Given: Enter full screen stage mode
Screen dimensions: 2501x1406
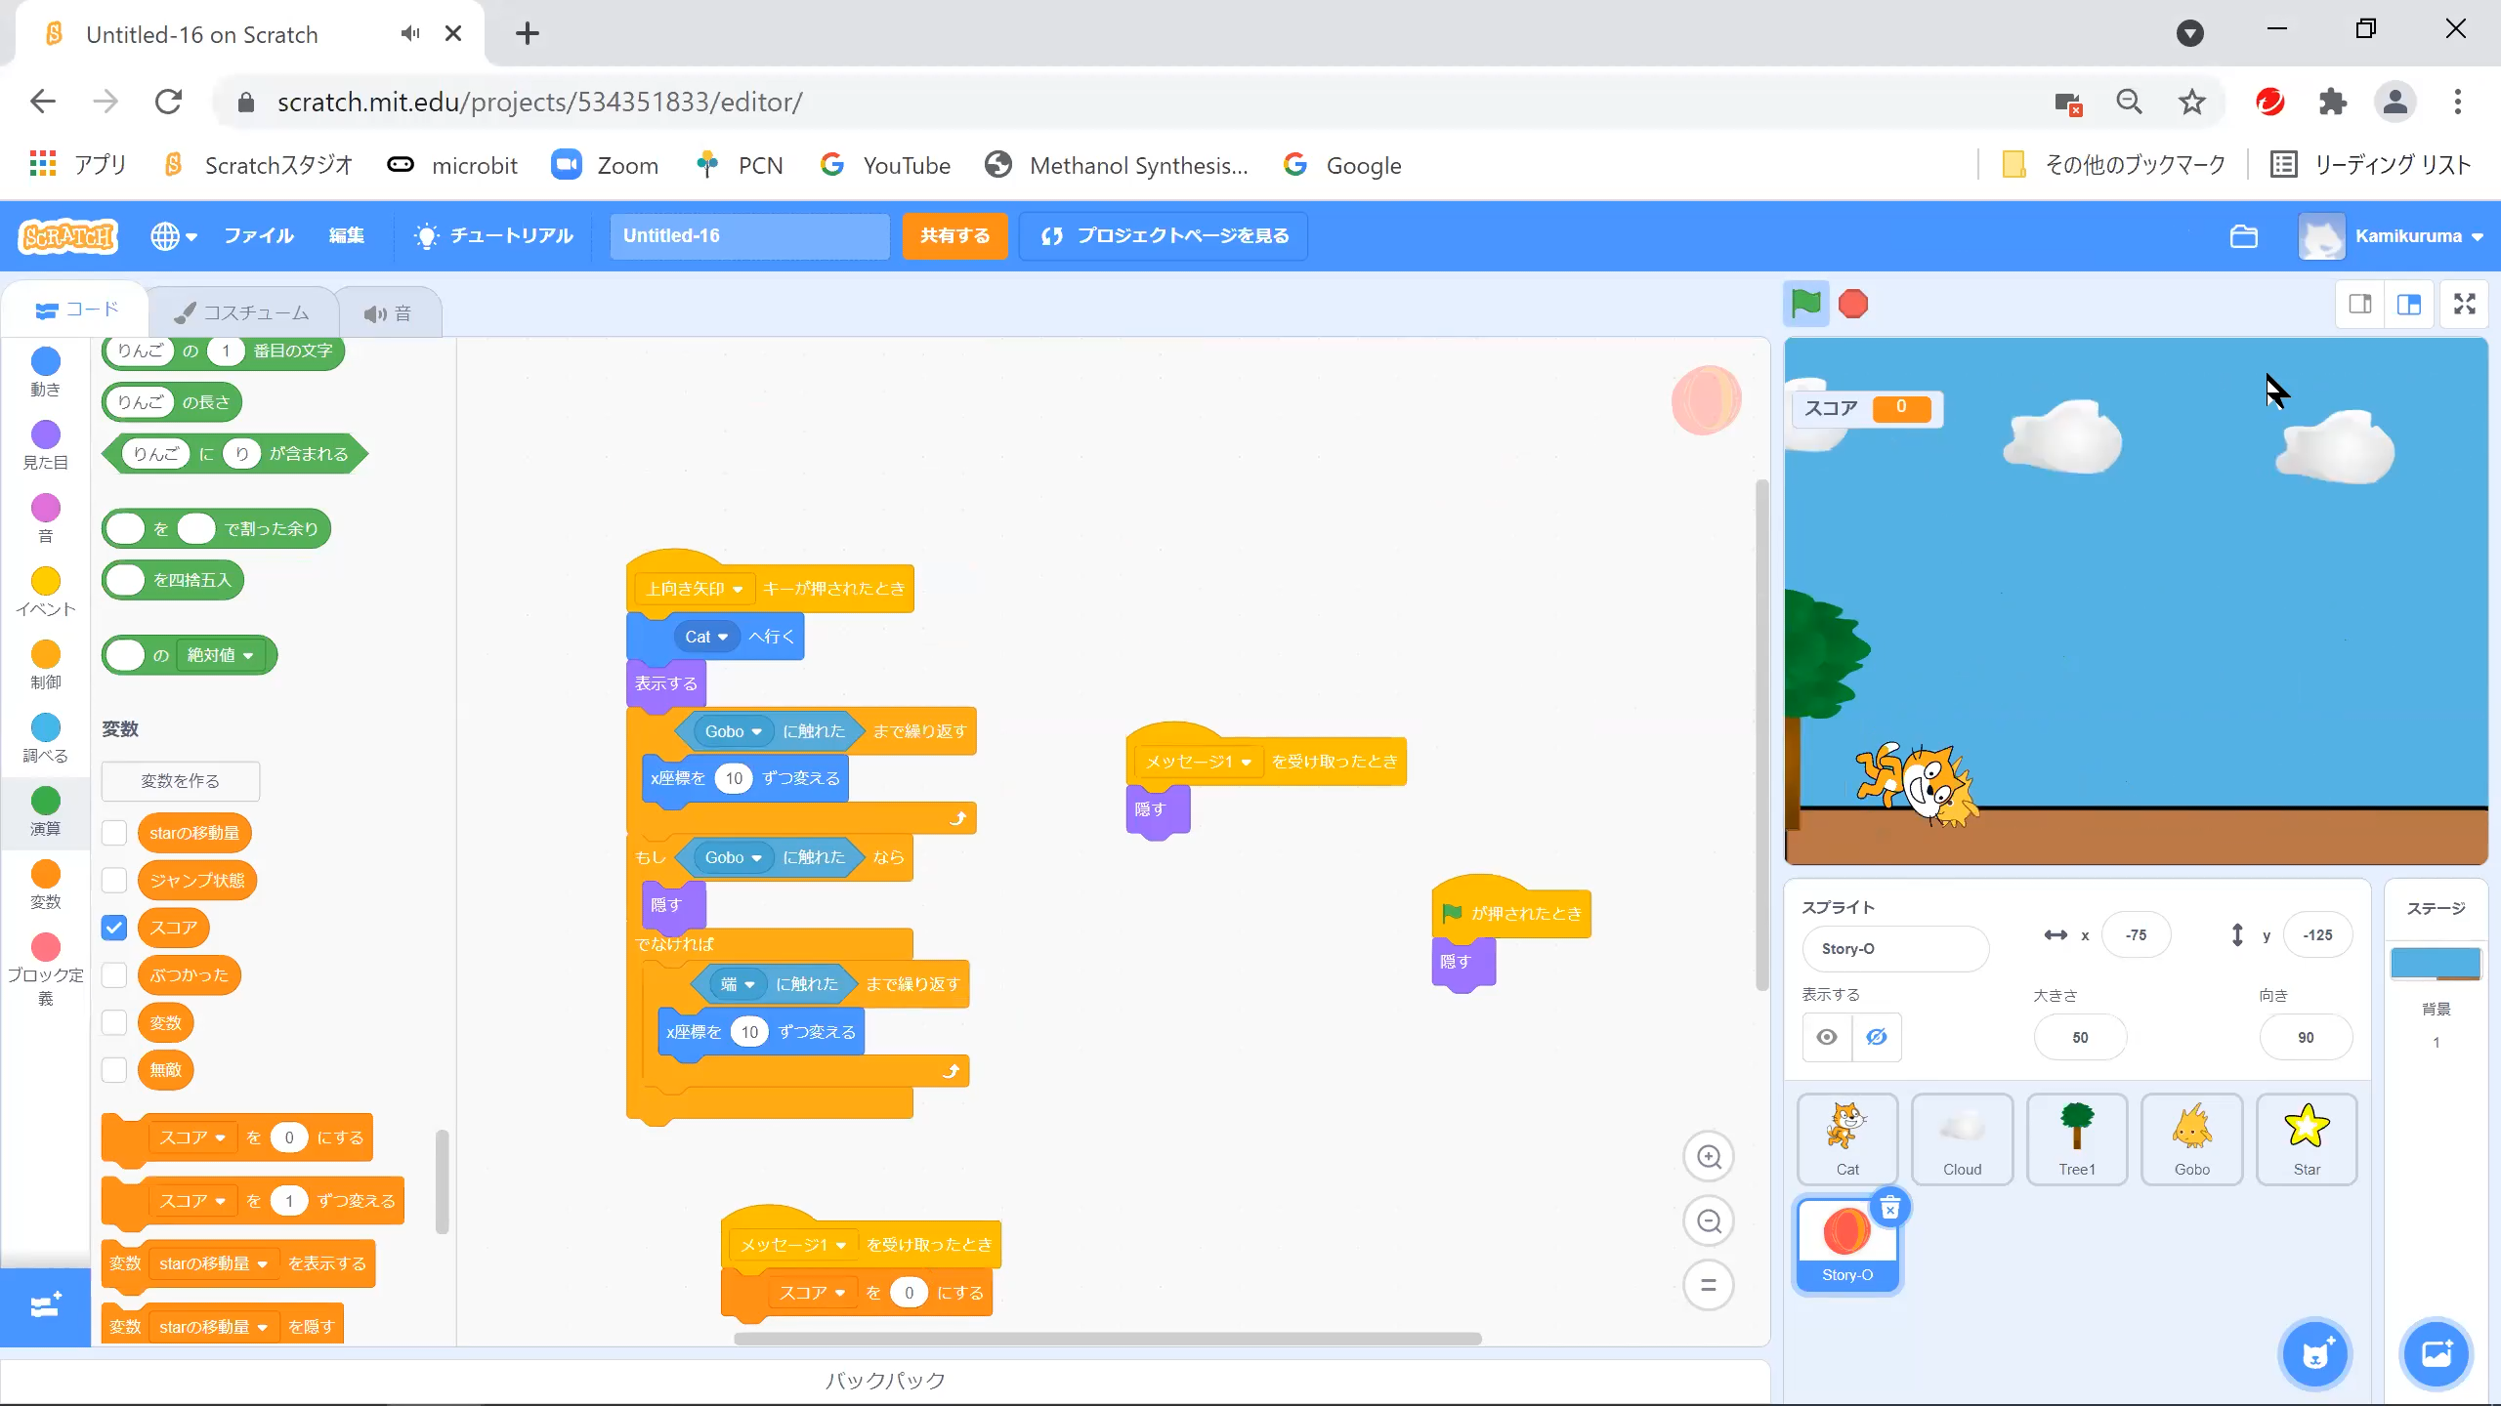Looking at the screenshot, I should (2465, 305).
